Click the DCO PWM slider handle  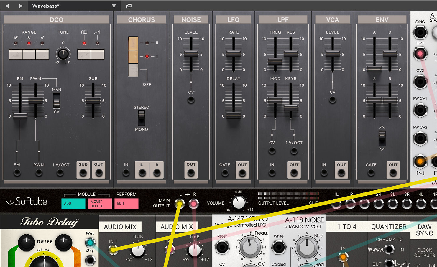(36, 101)
